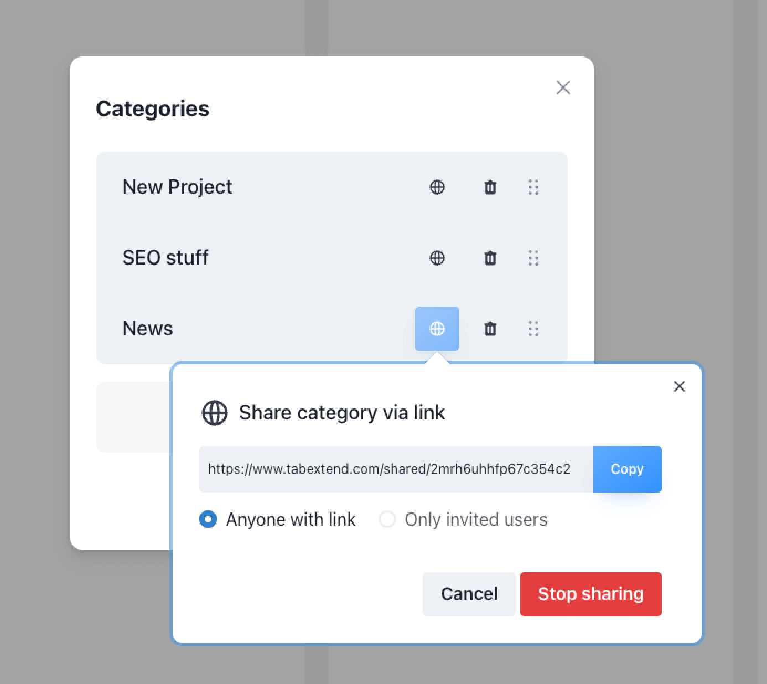Image resolution: width=767 pixels, height=684 pixels.
Task: Close the share category popover
Action: [680, 386]
